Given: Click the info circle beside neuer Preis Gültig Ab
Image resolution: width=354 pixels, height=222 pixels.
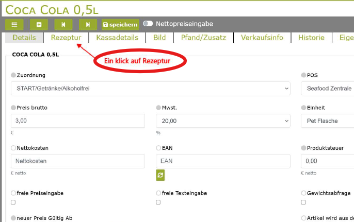Looking at the screenshot, I should click(x=13, y=218).
